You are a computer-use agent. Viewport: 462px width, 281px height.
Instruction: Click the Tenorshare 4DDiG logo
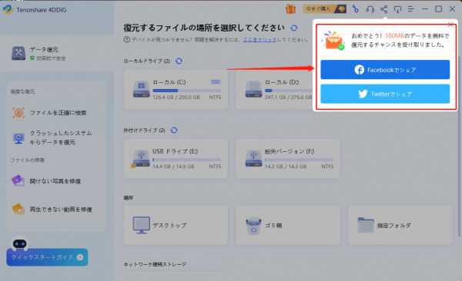8,9
